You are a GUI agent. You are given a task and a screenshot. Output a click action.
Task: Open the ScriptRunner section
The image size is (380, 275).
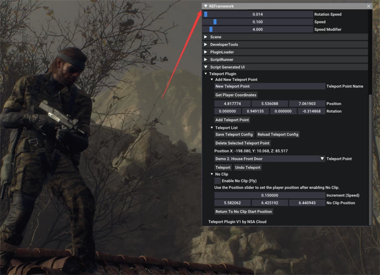click(x=206, y=60)
